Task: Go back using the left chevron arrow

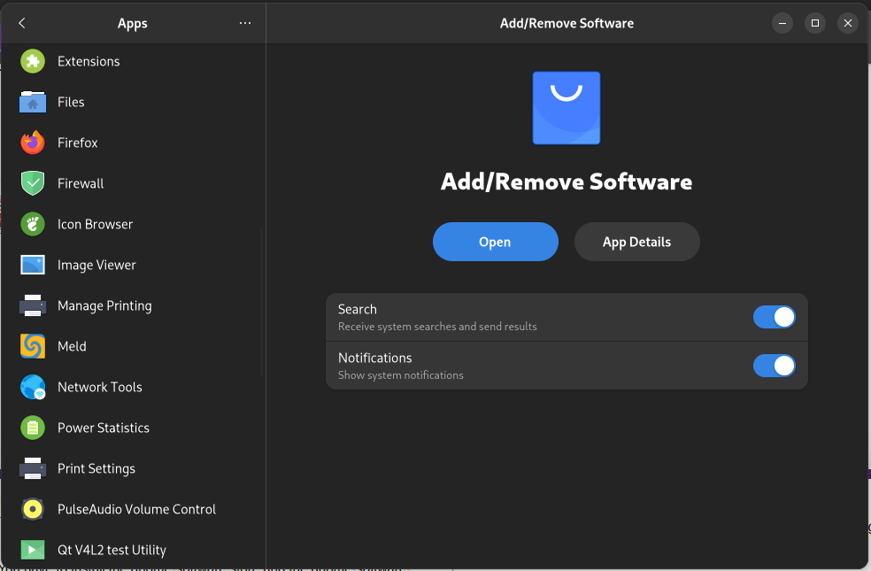Action: coord(22,24)
